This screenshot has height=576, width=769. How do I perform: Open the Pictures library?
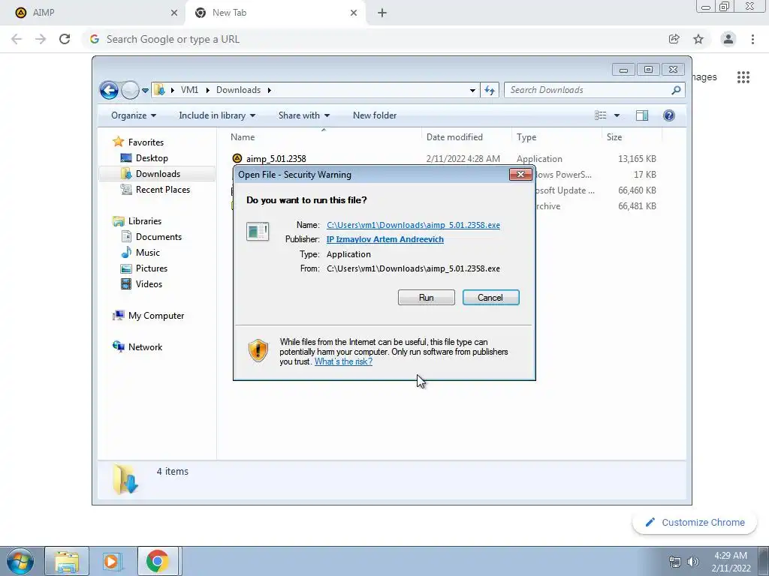pos(152,268)
